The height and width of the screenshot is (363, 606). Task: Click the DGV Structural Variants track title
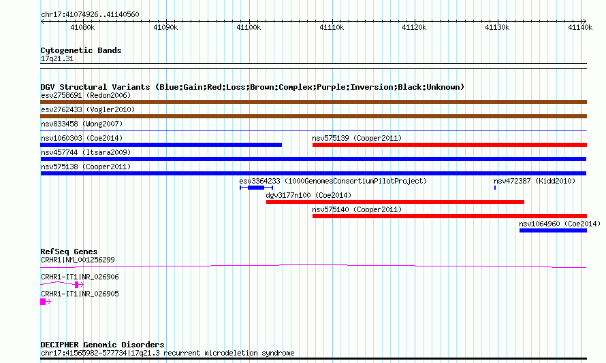pyautogui.click(x=252, y=87)
